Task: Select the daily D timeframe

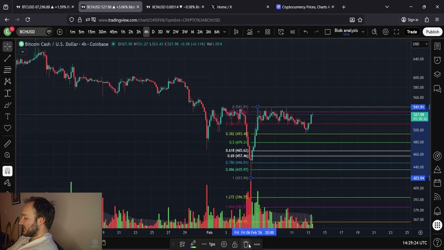Action: tap(153, 32)
